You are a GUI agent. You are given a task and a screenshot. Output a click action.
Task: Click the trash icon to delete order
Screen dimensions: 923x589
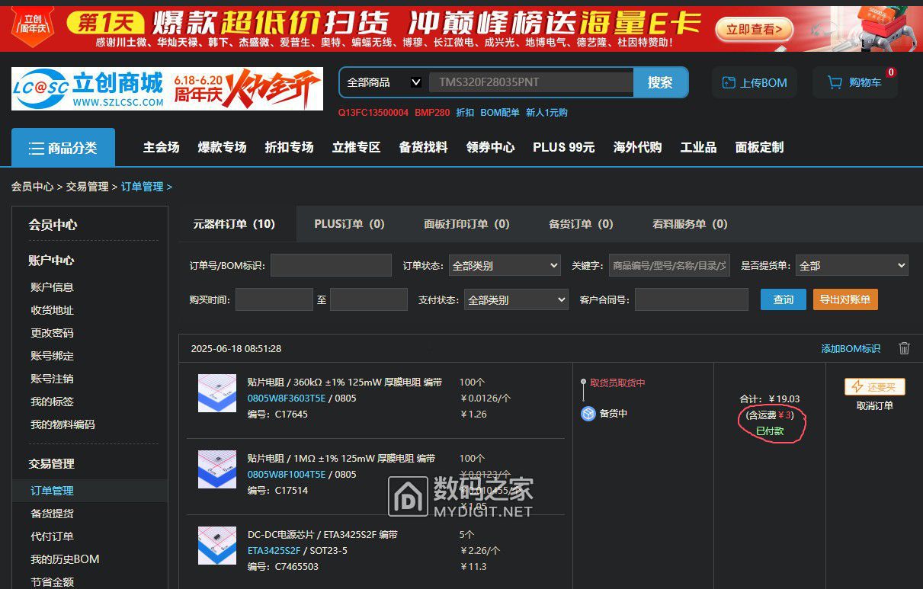pyautogui.click(x=904, y=348)
